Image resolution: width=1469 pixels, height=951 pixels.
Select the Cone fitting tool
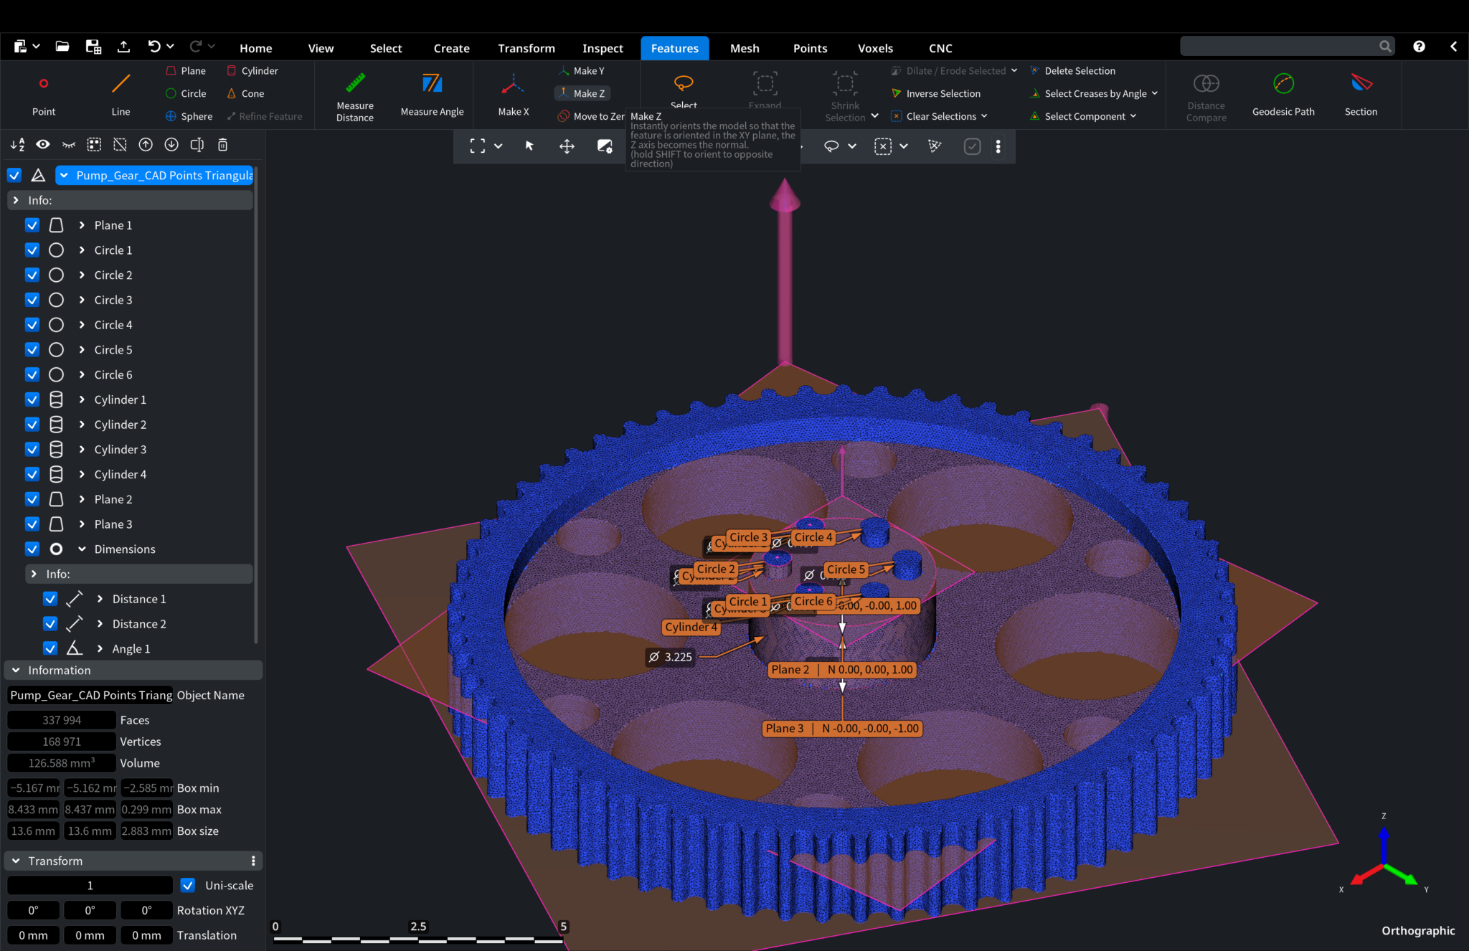click(245, 93)
